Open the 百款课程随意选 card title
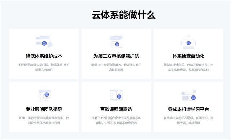This screenshot has height=140, width=231. pos(116,109)
